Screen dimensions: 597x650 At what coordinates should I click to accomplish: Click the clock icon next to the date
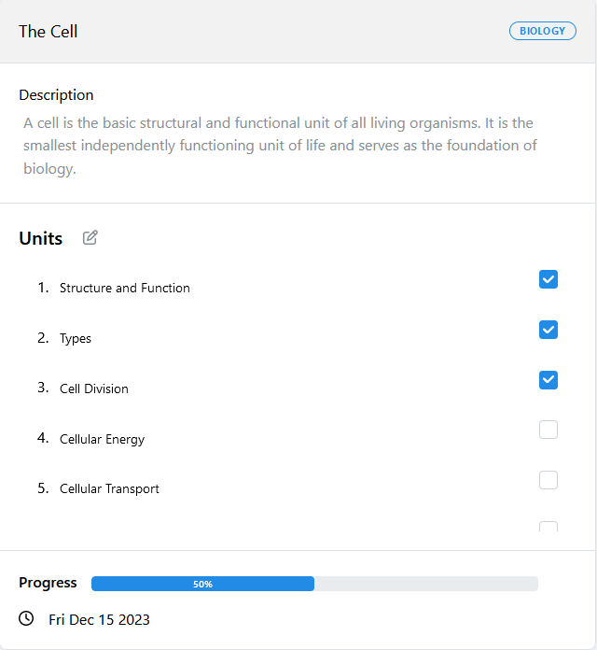(26, 618)
